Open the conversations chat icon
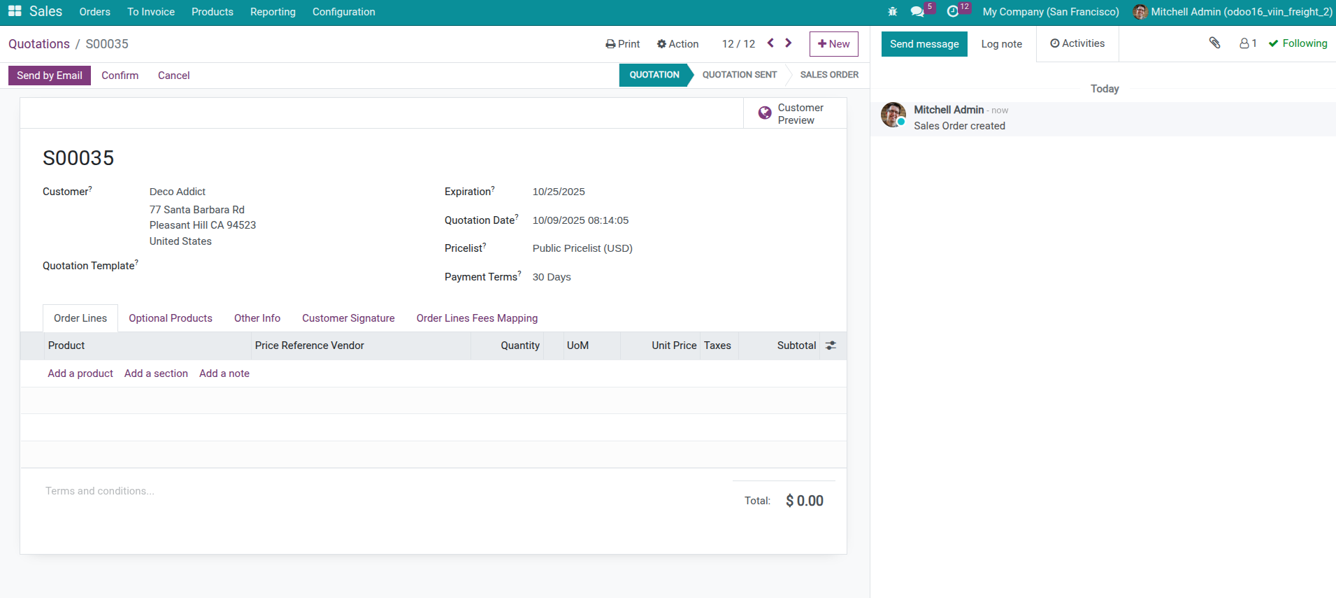This screenshot has width=1336, height=598. (x=917, y=12)
